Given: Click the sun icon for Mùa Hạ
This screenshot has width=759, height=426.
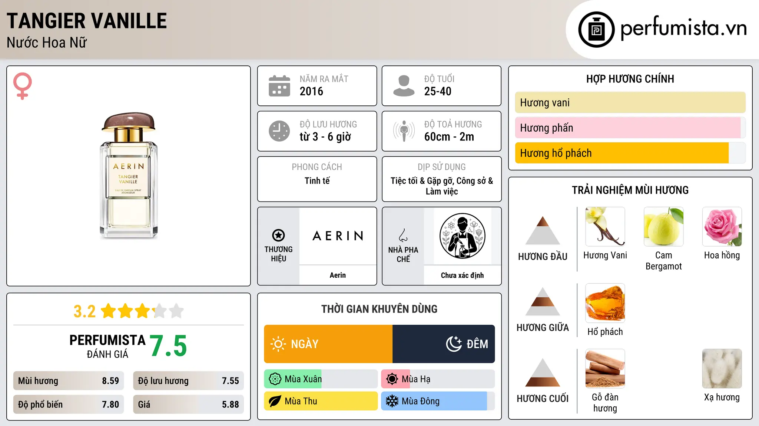Looking at the screenshot, I should click(x=392, y=379).
